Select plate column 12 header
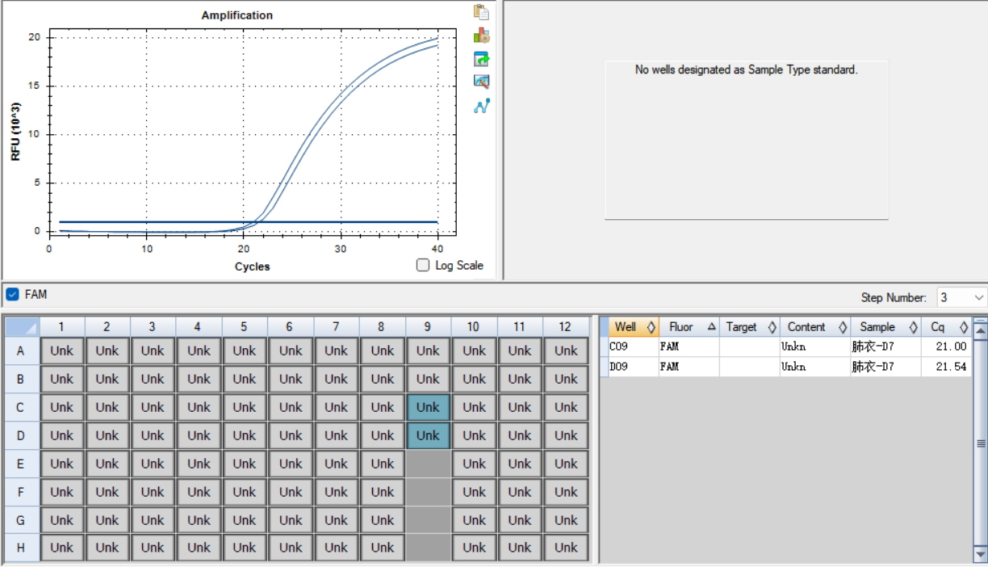The width and height of the screenshot is (988, 567). coord(565,326)
